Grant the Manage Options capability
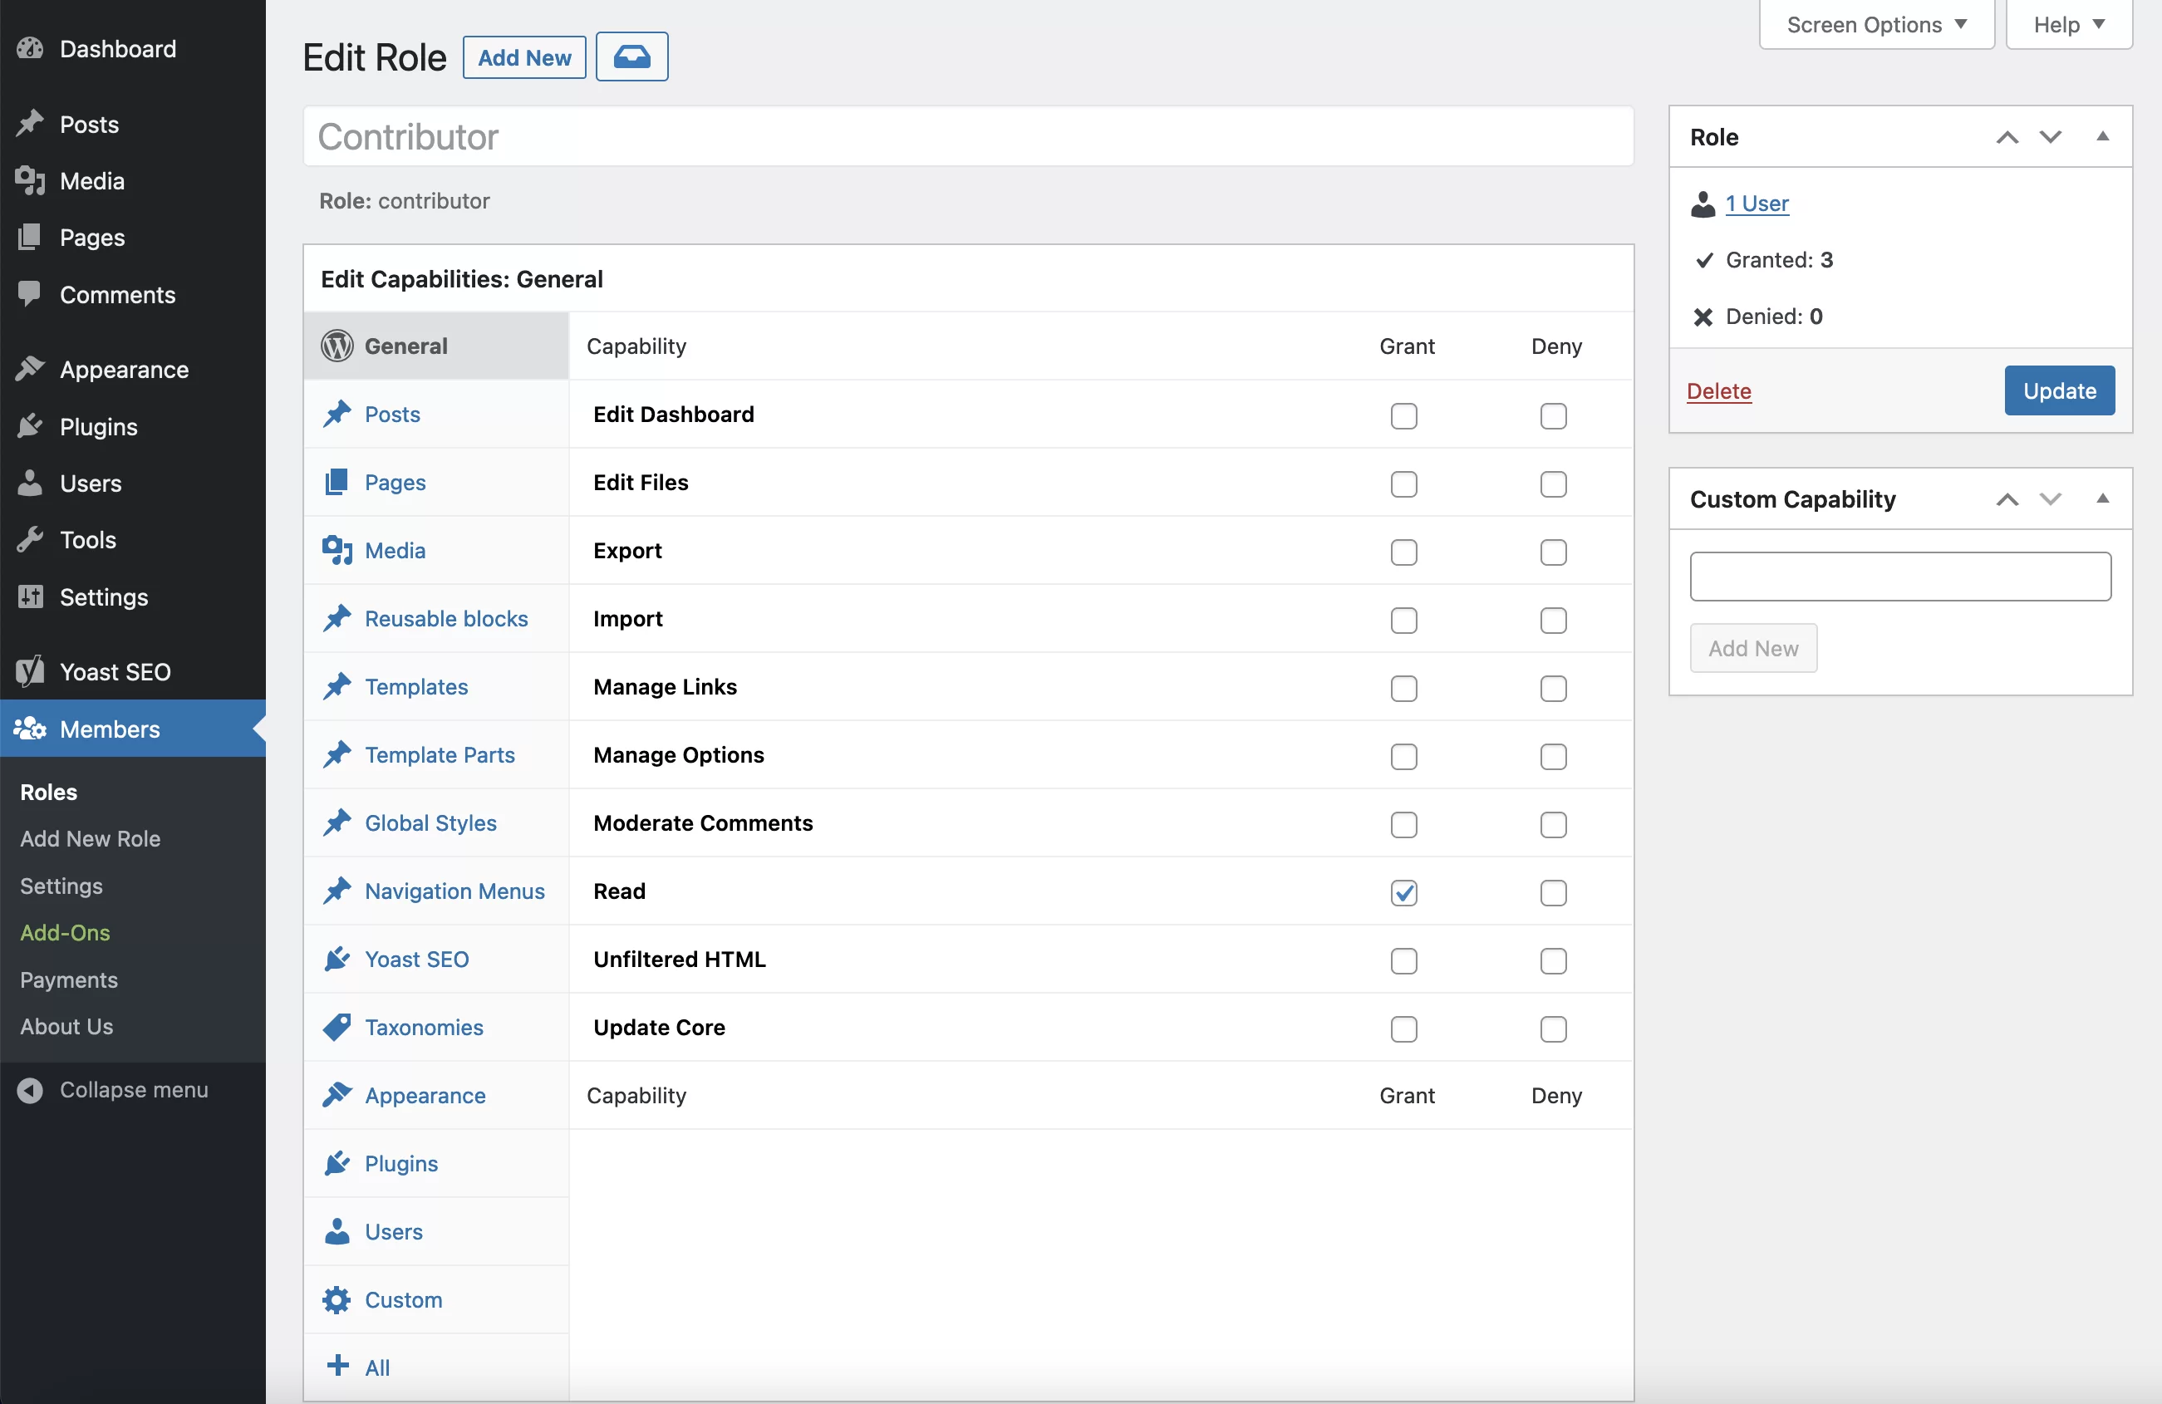This screenshot has height=1404, width=2162. coord(1403,757)
